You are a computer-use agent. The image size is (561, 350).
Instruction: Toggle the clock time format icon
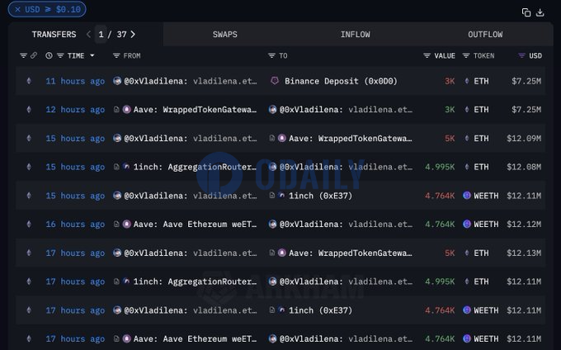pos(49,55)
